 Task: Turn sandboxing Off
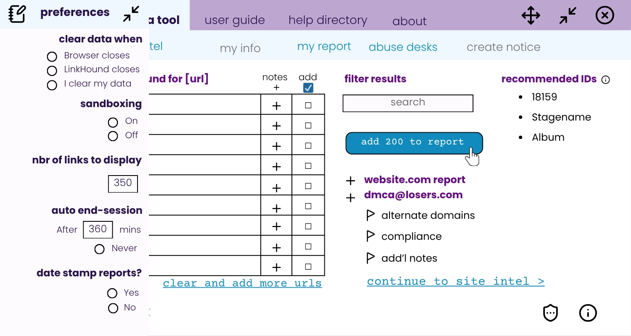click(113, 136)
